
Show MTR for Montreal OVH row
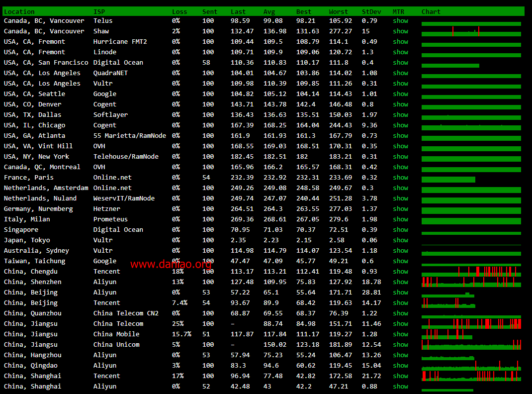400,167
